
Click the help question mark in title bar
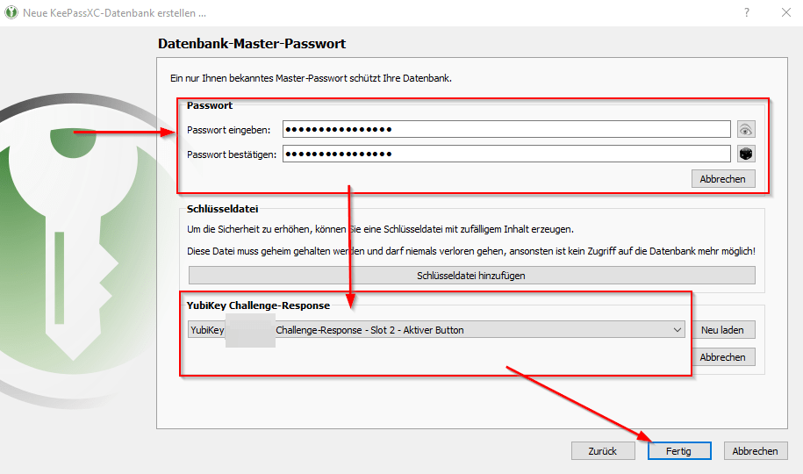tap(746, 12)
